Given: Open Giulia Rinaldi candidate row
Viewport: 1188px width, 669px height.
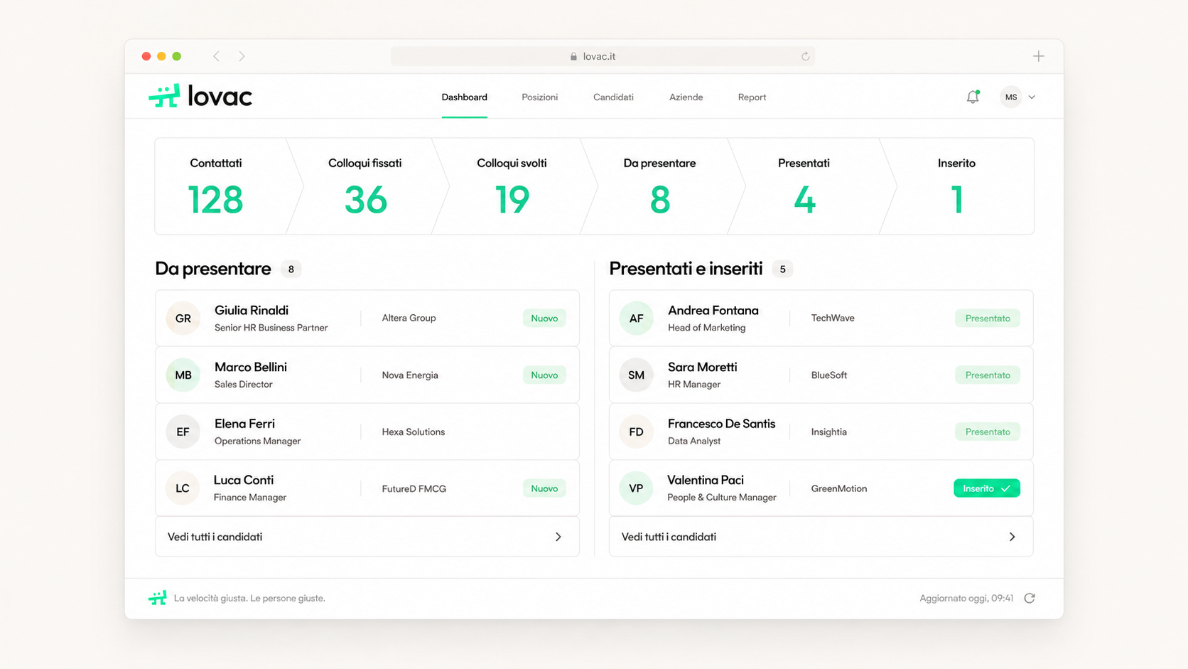Looking at the screenshot, I should tap(367, 318).
